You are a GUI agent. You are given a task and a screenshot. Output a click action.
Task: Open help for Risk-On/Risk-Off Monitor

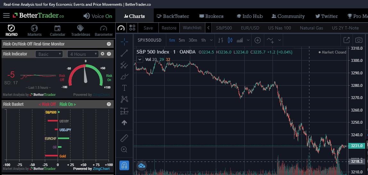[109, 44]
